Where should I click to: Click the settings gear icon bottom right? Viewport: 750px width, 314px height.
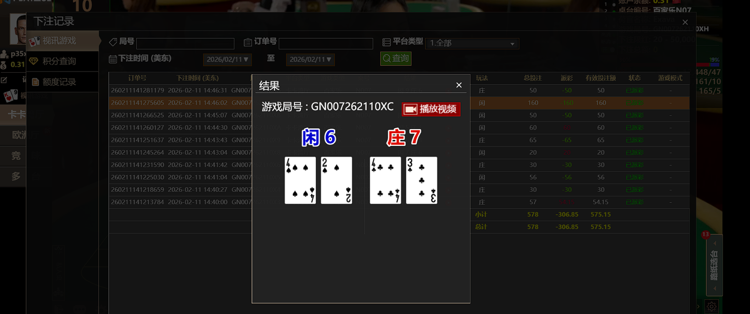coord(711,307)
